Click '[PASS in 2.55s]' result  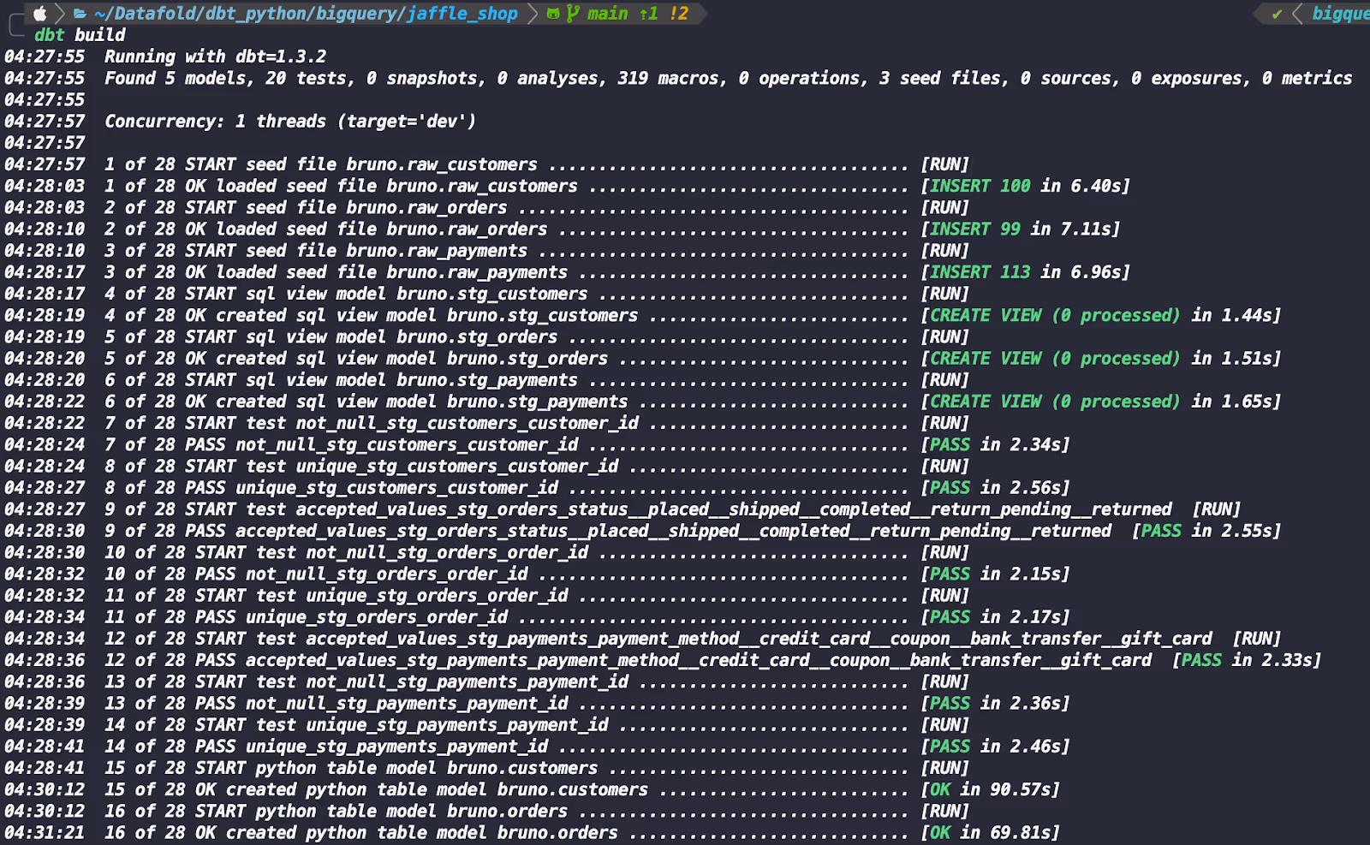point(1207,531)
